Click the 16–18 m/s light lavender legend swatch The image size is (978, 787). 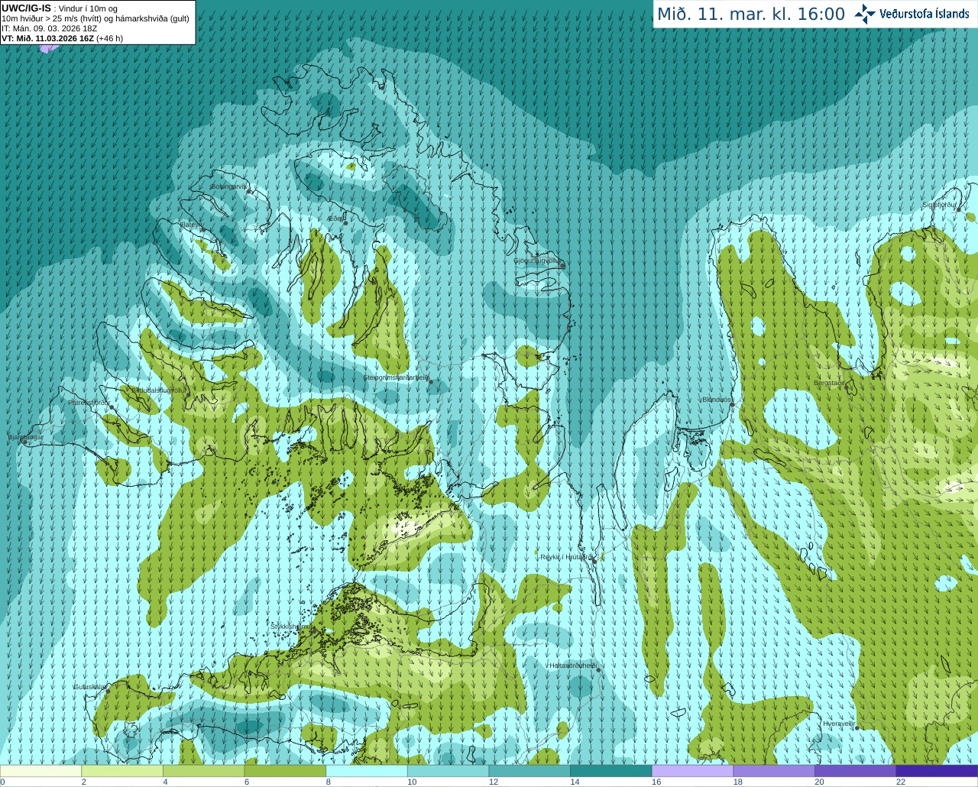point(692,771)
